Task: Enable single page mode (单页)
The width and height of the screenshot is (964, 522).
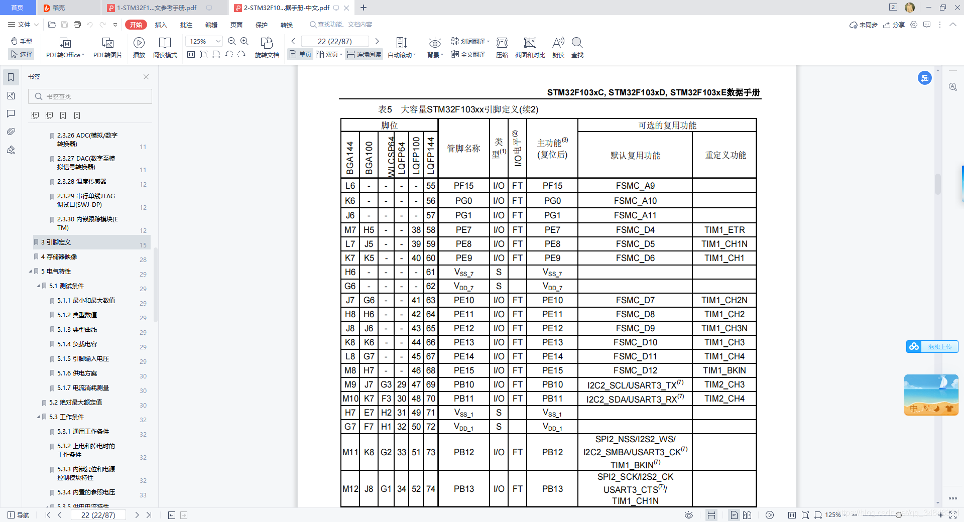Action: pyautogui.click(x=300, y=54)
